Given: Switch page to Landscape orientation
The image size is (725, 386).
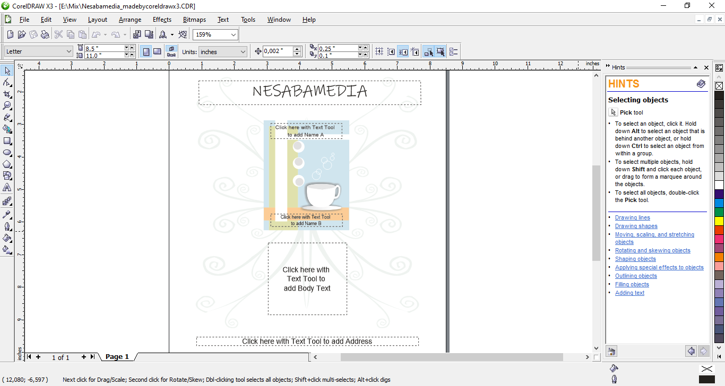Looking at the screenshot, I should pos(157,51).
